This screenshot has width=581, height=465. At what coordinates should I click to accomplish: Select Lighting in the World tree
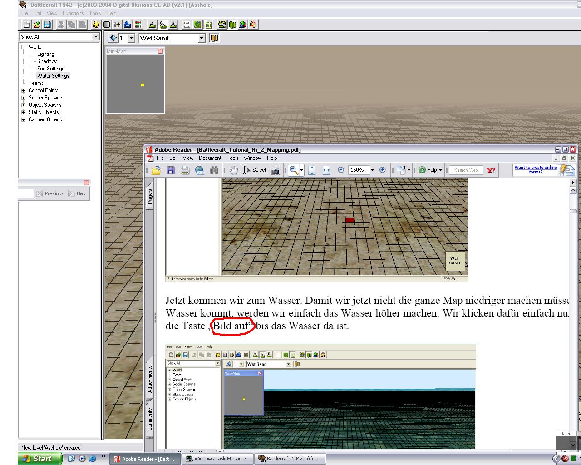[x=45, y=54]
